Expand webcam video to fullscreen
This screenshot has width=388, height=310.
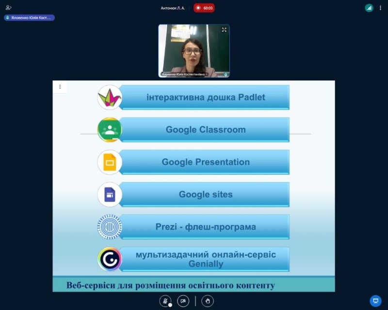[x=224, y=30]
